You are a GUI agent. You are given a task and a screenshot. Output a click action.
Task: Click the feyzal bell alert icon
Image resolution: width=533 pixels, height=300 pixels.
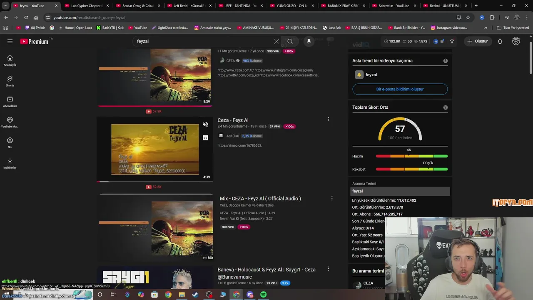(359, 75)
